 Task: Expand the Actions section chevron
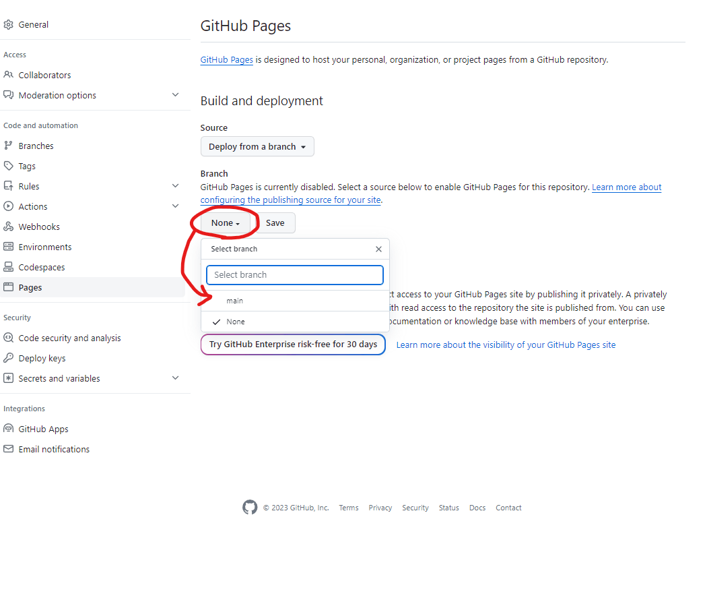175,206
